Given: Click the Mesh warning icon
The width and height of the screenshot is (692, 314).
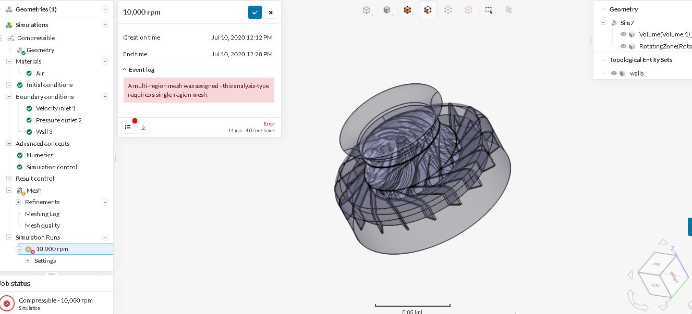Looking at the screenshot, I should pos(21,191).
